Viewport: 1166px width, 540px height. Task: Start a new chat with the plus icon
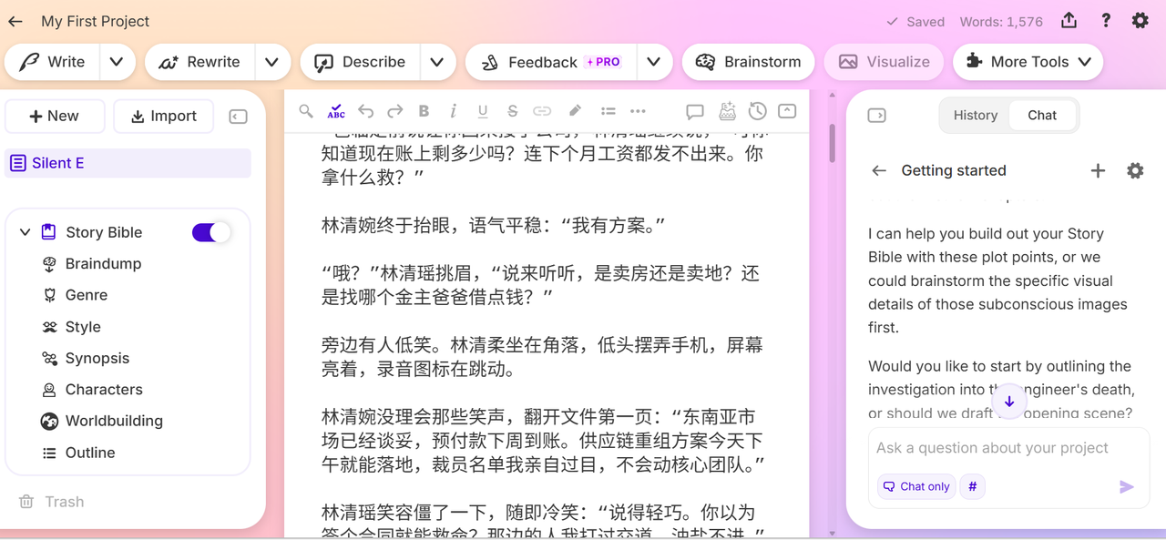1098,170
